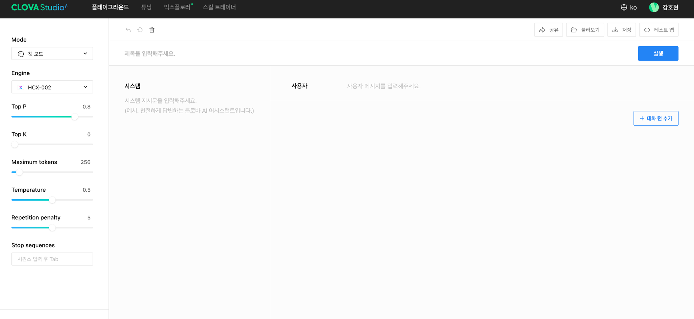Click the 강호현 username text
This screenshot has height=319, width=694.
pos(670,7)
